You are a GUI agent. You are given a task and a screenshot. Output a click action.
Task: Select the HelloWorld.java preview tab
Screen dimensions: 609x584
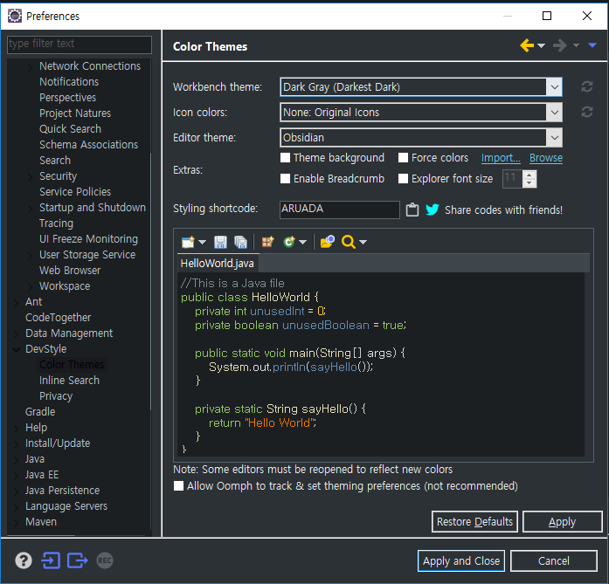[x=218, y=264]
